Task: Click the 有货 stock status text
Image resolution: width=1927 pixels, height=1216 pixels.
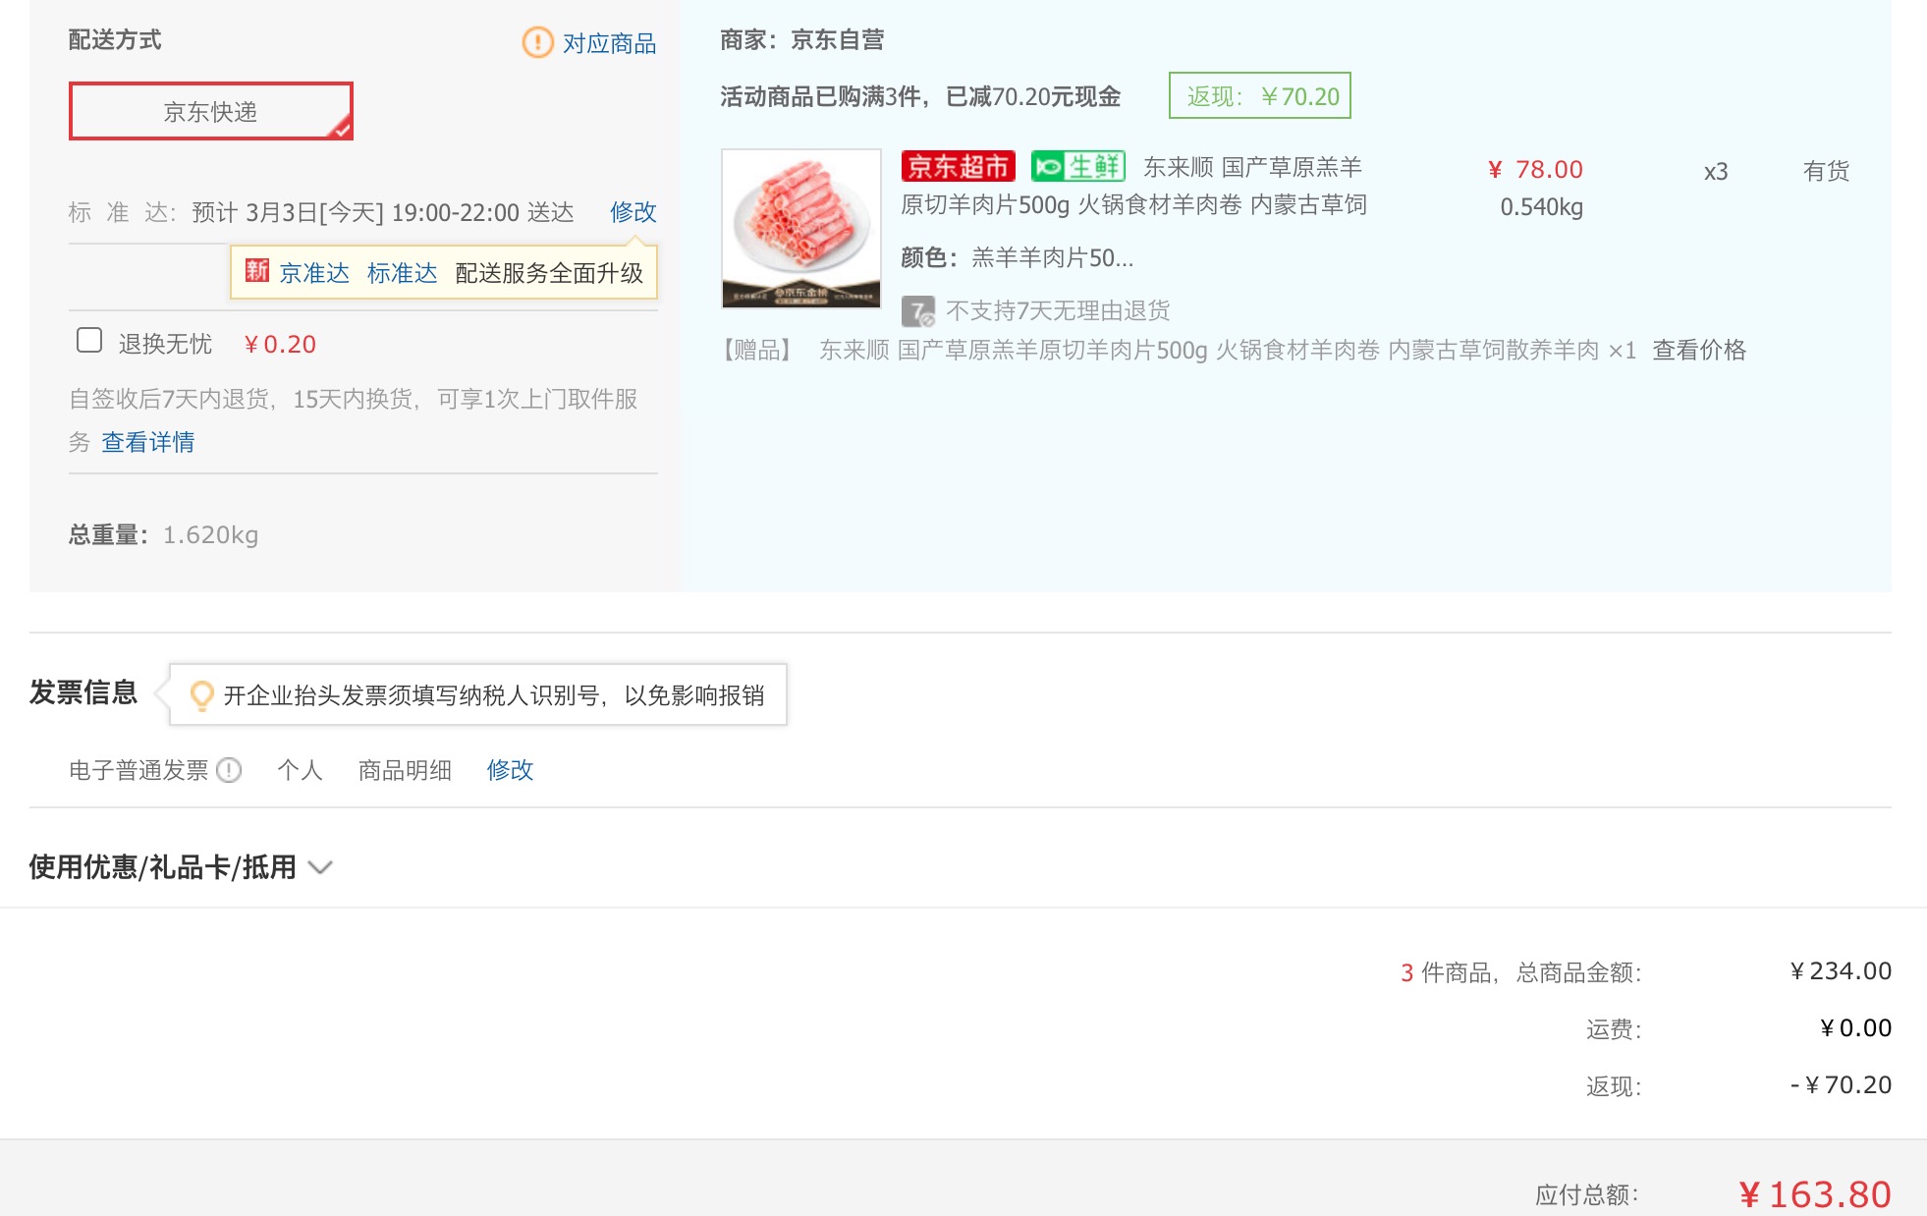Action: [x=1826, y=171]
